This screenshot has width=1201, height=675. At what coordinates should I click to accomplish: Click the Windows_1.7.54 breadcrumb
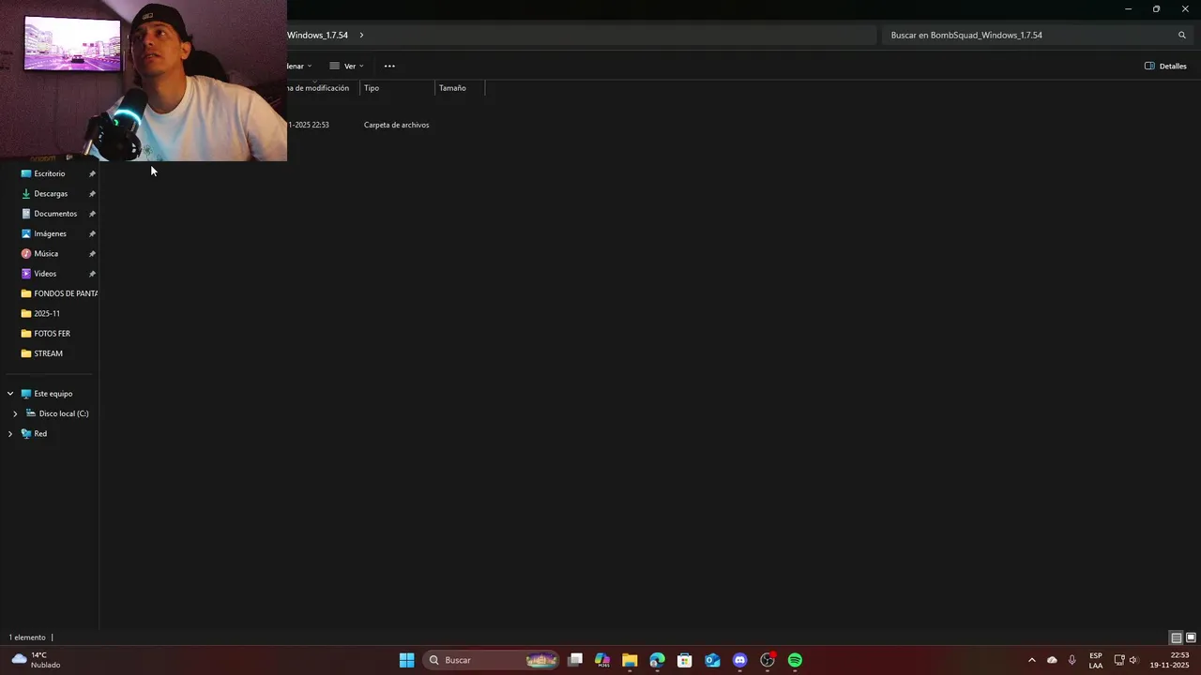tap(317, 35)
